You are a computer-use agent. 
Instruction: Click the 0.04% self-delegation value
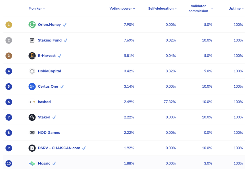tap(171, 55)
